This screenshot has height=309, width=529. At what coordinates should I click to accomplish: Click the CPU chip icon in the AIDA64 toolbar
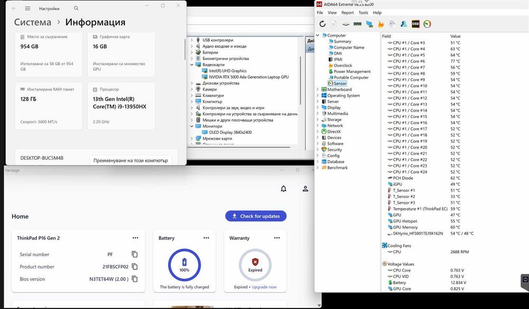pyautogui.click(x=345, y=24)
